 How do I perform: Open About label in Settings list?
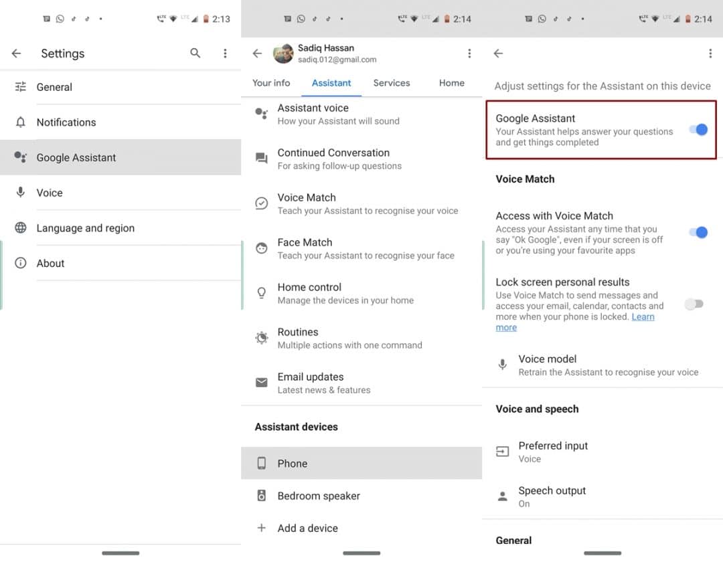(50, 263)
